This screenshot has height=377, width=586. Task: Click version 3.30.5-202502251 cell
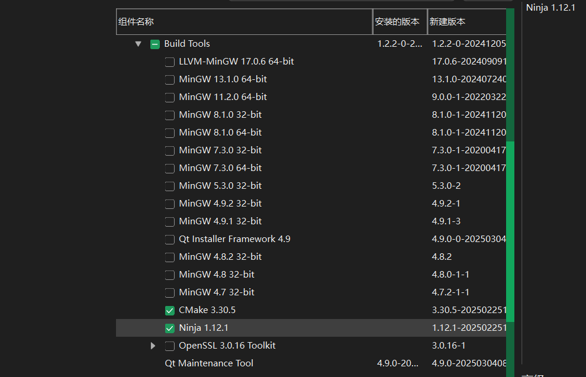coord(469,310)
